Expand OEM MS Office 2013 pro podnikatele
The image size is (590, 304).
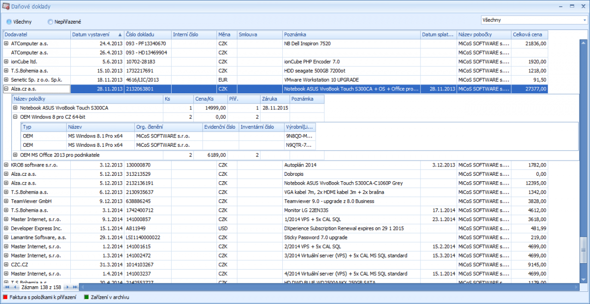pos(15,155)
